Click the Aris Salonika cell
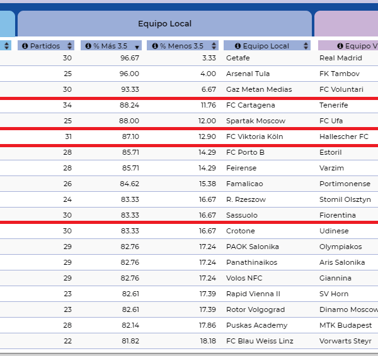 click(342, 262)
